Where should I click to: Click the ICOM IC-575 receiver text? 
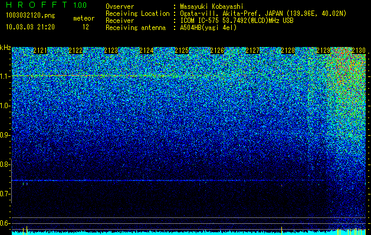click(237, 21)
